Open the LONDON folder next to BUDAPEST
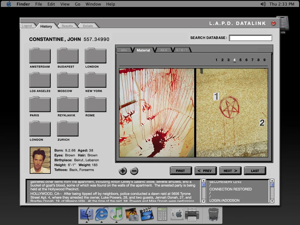 [95, 56]
